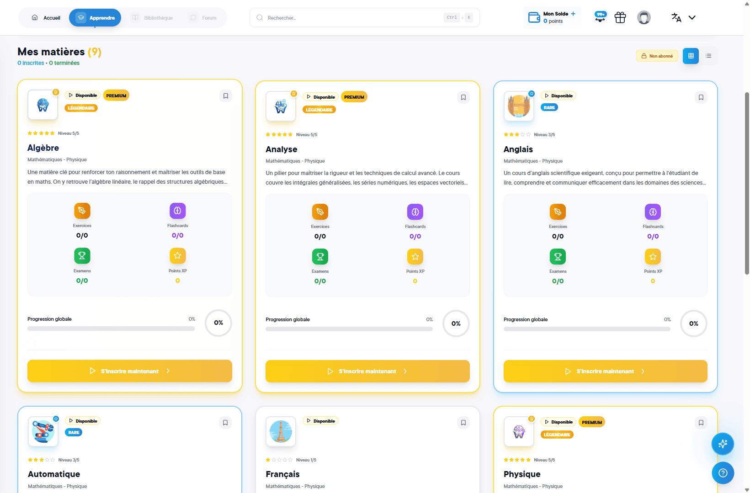750x493 pixels.
Task: Open the AI assistant sparkle button
Action: 723,444
